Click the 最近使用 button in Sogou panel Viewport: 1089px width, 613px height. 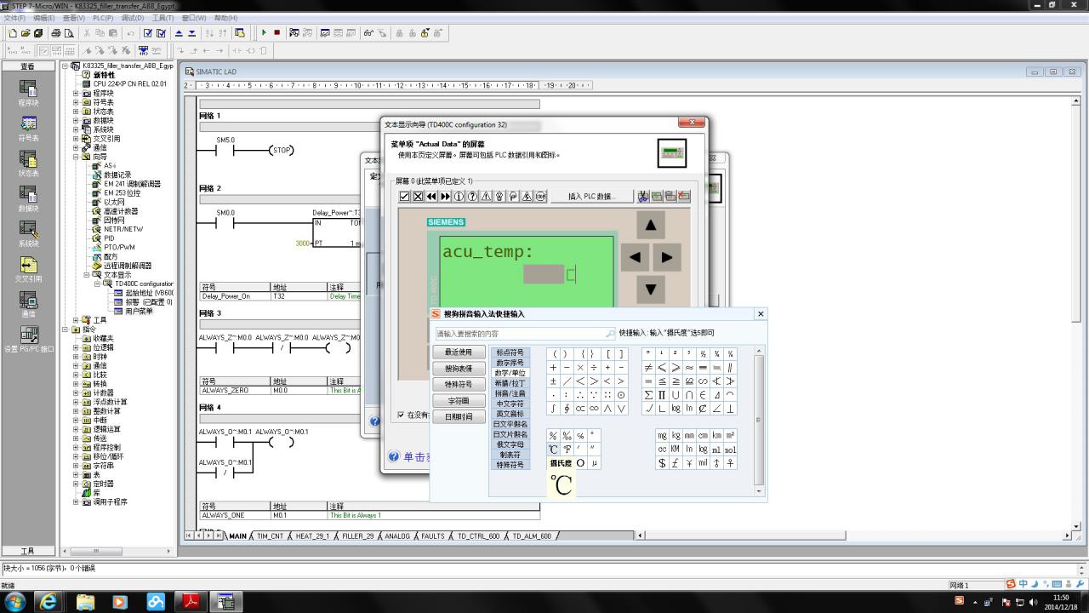(x=459, y=352)
